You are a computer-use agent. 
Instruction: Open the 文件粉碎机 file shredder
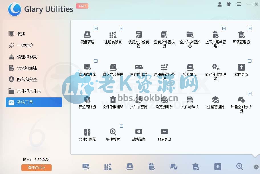190,103
